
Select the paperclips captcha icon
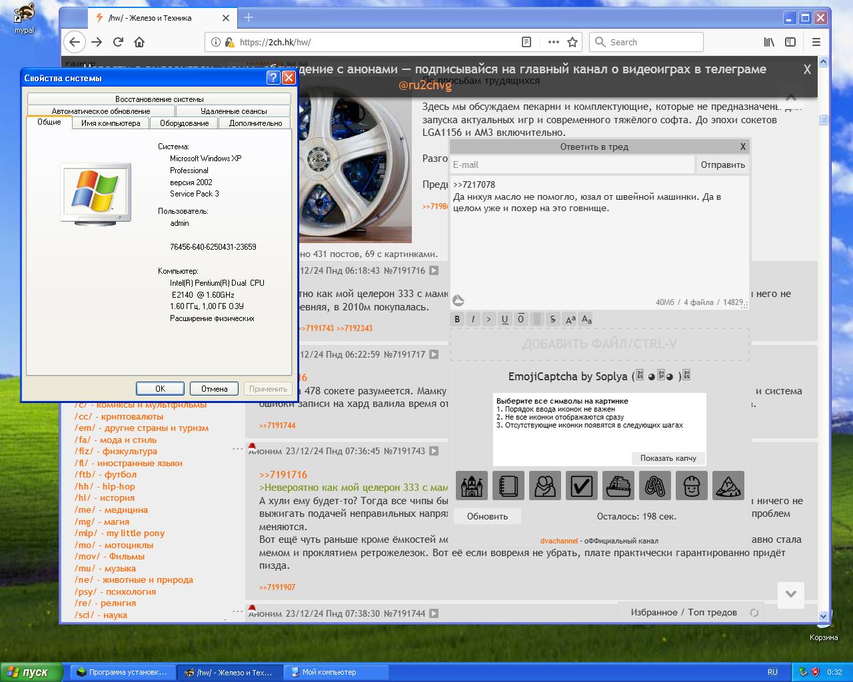pos(655,486)
